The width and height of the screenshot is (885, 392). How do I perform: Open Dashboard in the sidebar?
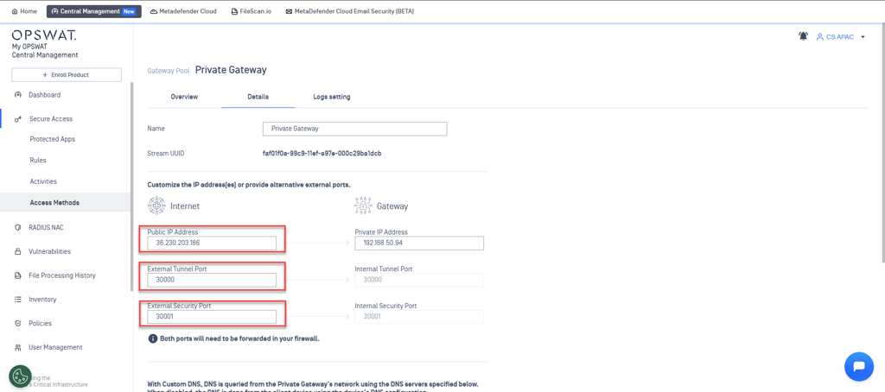[45, 95]
